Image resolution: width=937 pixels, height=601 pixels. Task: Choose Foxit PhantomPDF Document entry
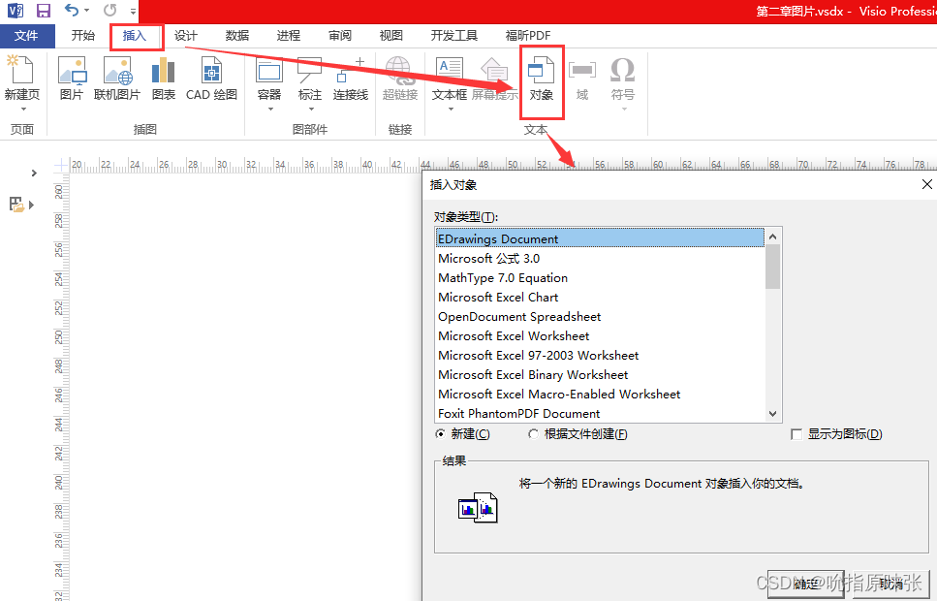tap(600, 413)
